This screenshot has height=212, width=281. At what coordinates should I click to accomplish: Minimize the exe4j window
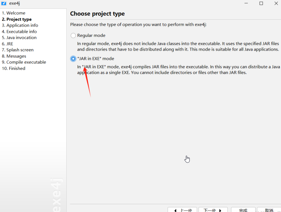click(x=246, y=3)
